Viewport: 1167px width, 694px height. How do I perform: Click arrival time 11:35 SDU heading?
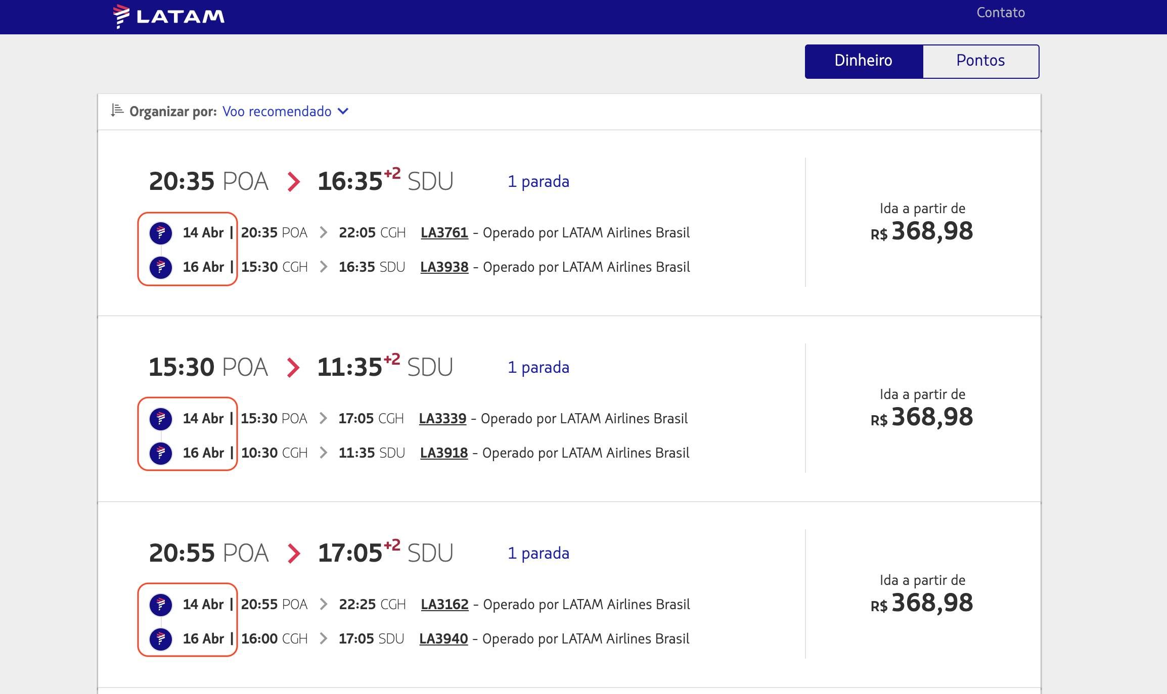tap(385, 367)
